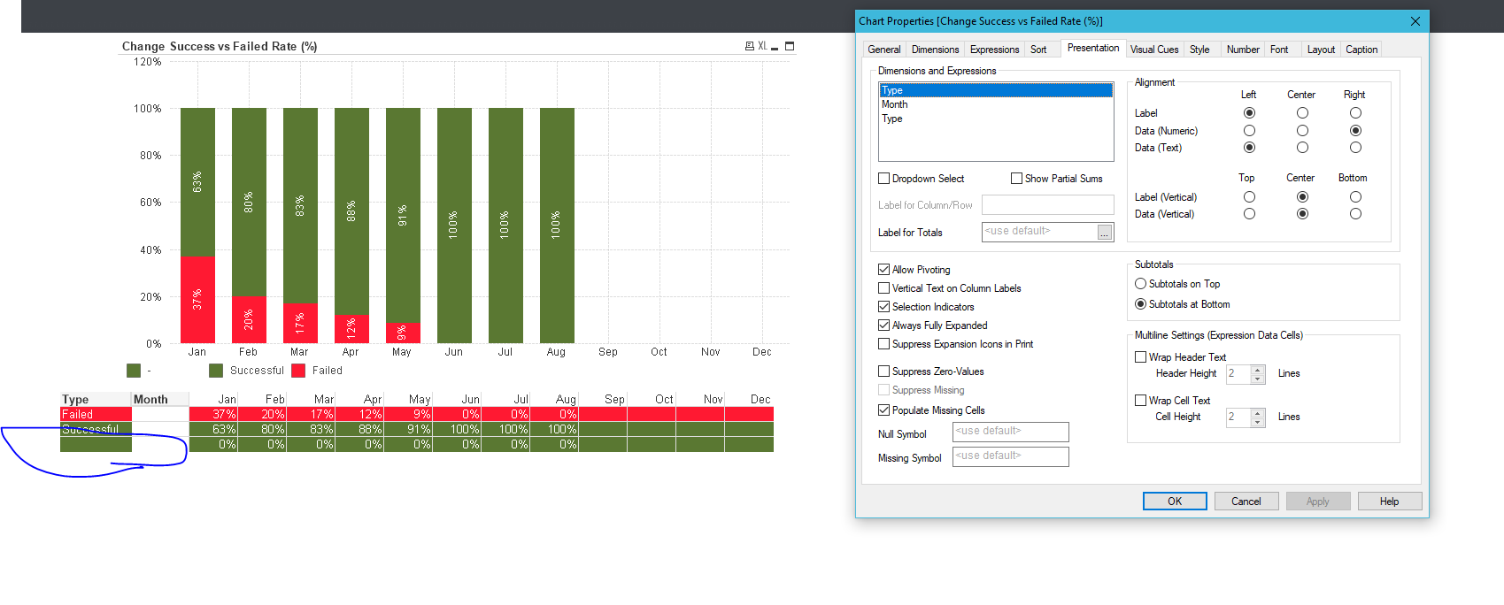Viewport: 1504px width, 605px height.
Task: Switch to the Visual Cues tab
Action: pos(1153,50)
